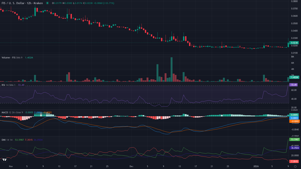Open chart settings gear icon

click(x=295, y=166)
